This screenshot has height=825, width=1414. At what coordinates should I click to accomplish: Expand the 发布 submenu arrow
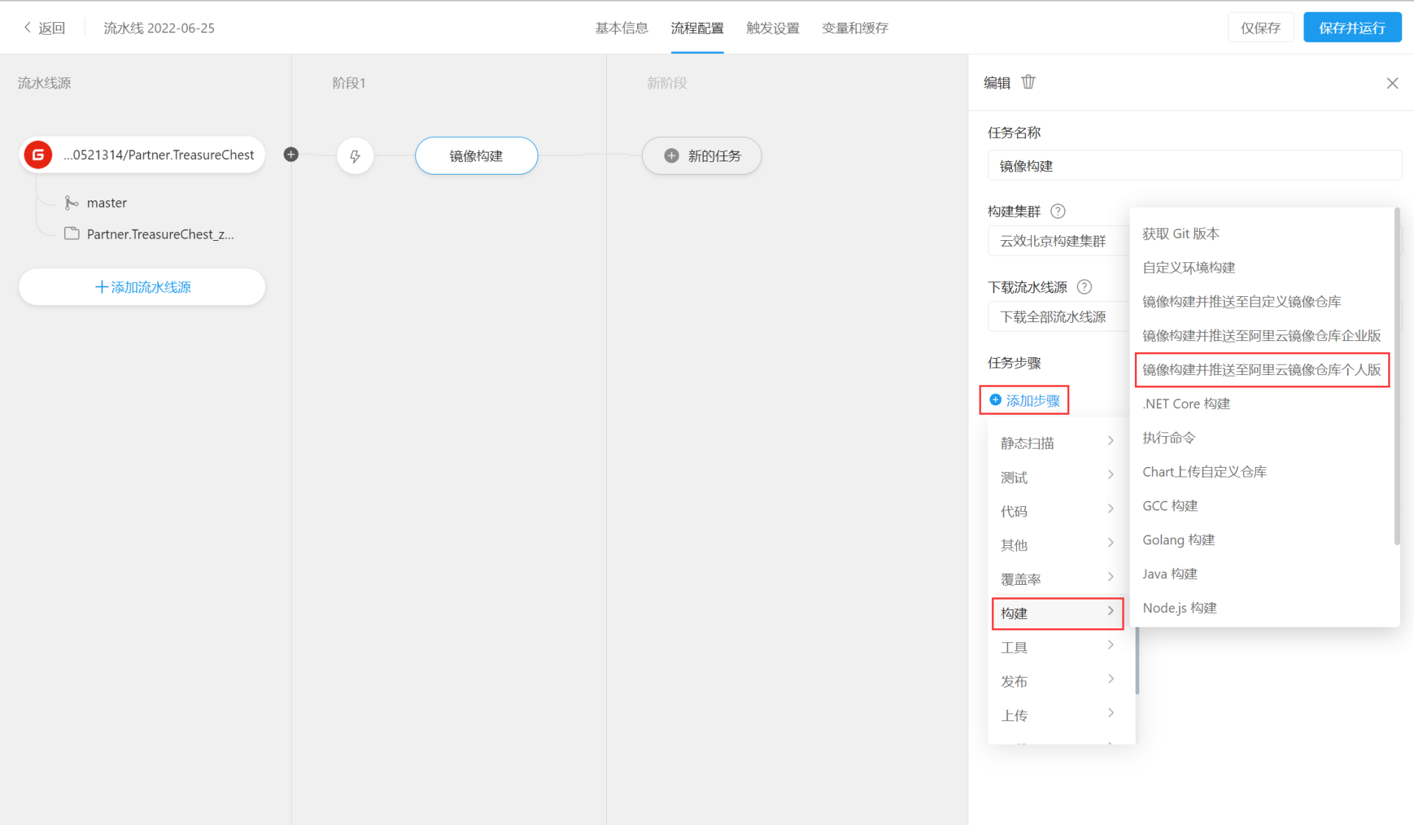point(1111,680)
